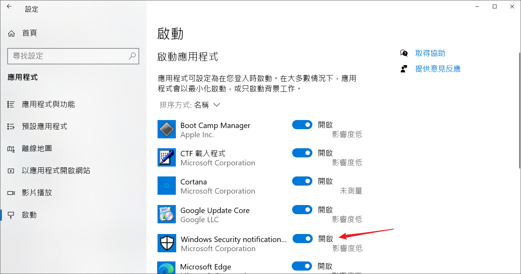The width and height of the screenshot is (521, 274).
Task: Click the CTF 載入程式 app icon
Action: [167, 157]
